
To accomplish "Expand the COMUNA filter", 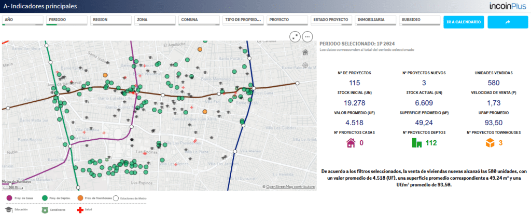I will [x=199, y=20].
